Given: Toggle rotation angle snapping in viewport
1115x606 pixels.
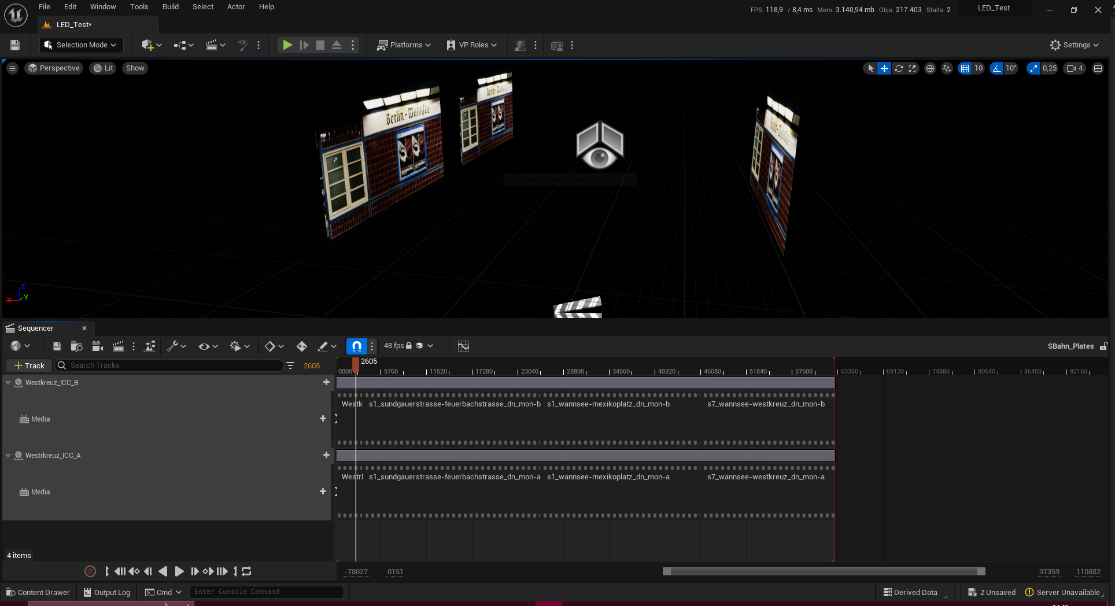Looking at the screenshot, I should coord(996,68).
